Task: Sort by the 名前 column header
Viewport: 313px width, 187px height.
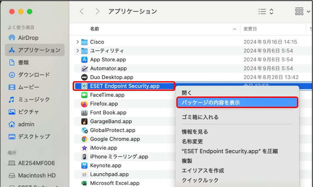Action: pyautogui.click(x=94, y=29)
